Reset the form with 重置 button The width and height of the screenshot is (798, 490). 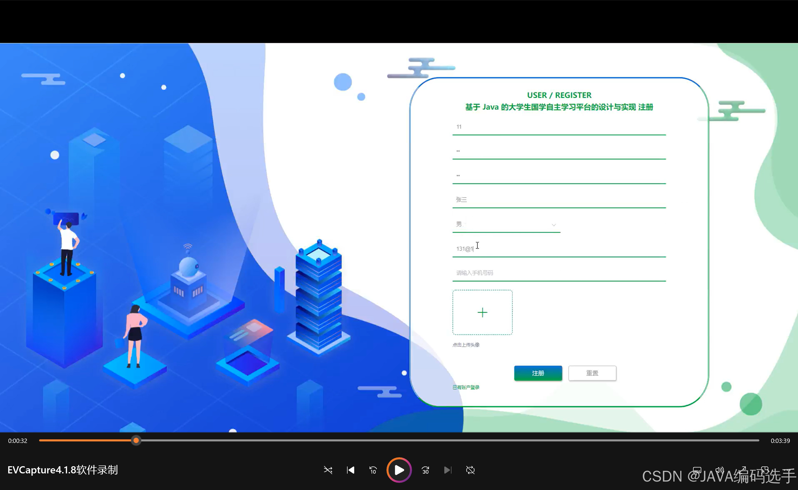tap(592, 373)
